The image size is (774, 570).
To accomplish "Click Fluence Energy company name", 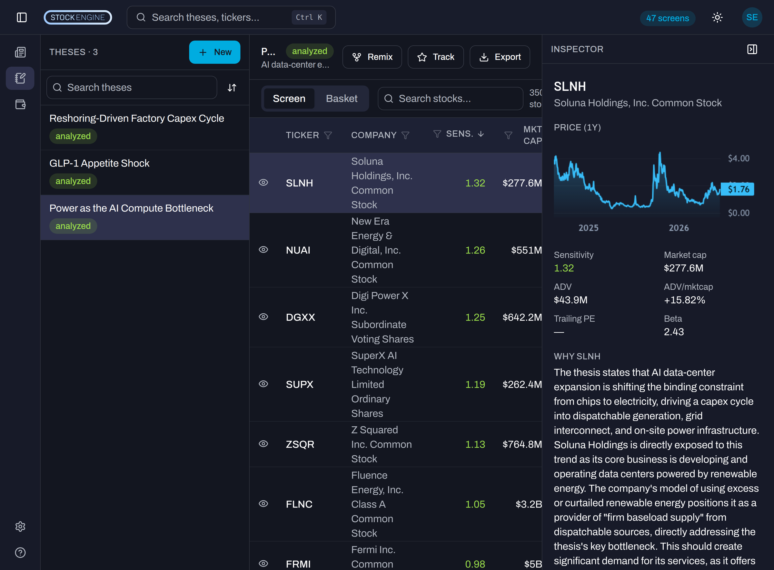I will pos(377,504).
